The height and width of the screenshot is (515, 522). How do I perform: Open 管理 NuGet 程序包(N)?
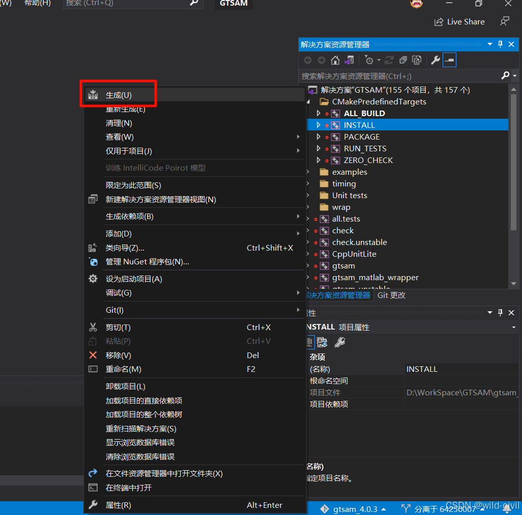click(x=194, y=262)
